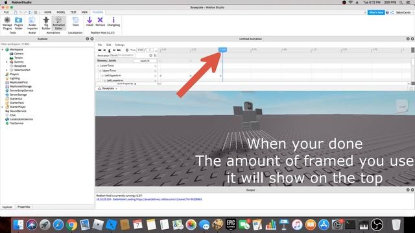
Task: Select the first LeftUpperArm keyframe
Action: (x=161, y=76)
